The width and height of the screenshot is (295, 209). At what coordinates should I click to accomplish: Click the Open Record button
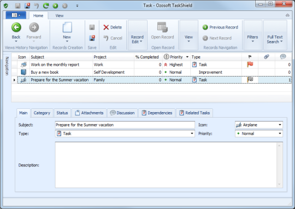click(x=162, y=31)
